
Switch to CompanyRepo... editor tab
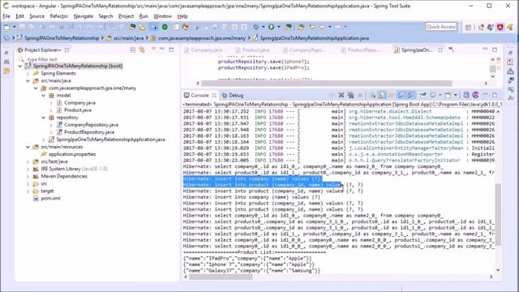[304, 50]
